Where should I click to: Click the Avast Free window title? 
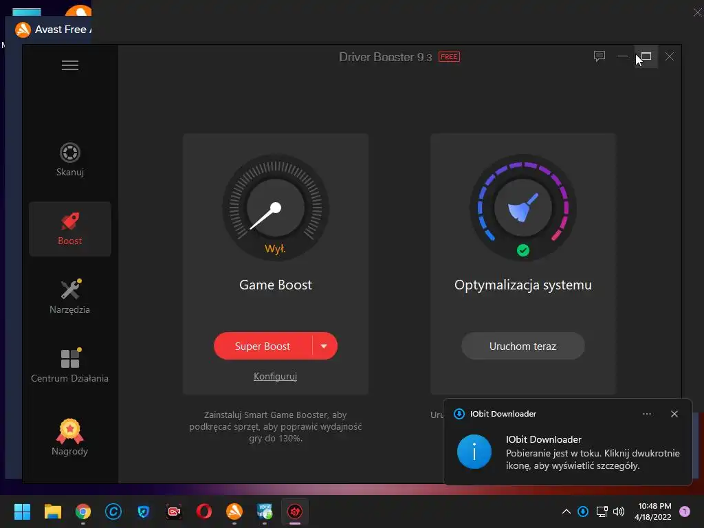63,30
